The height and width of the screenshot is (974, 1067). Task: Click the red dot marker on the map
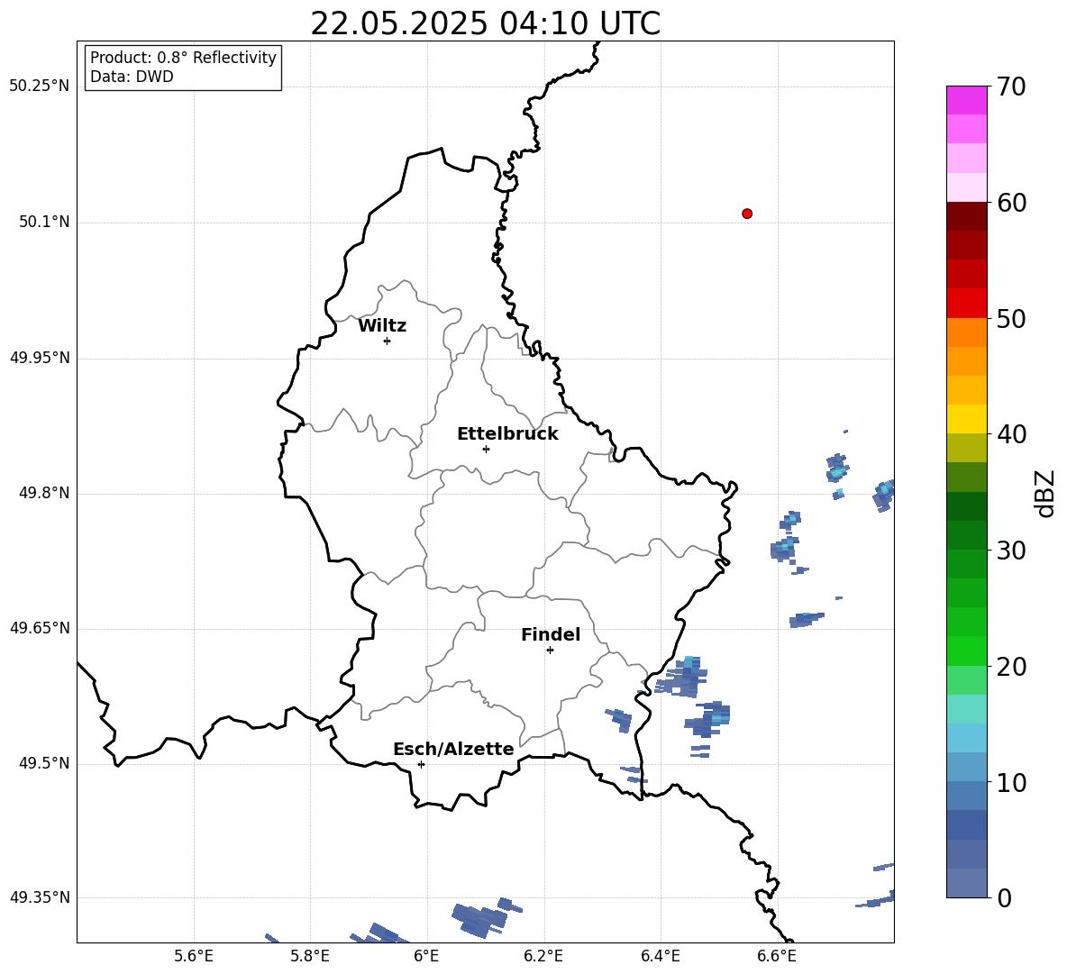point(747,214)
